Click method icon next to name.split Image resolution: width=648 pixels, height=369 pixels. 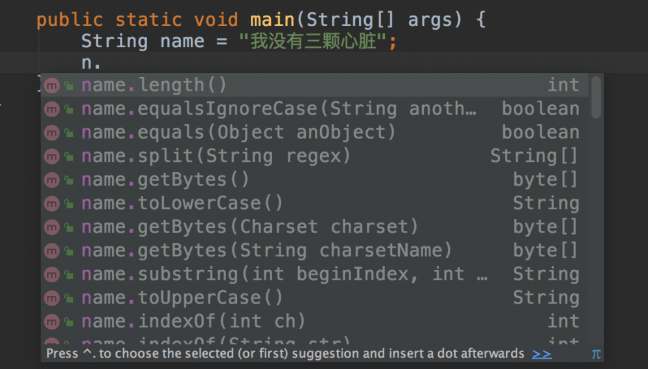[x=51, y=156]
